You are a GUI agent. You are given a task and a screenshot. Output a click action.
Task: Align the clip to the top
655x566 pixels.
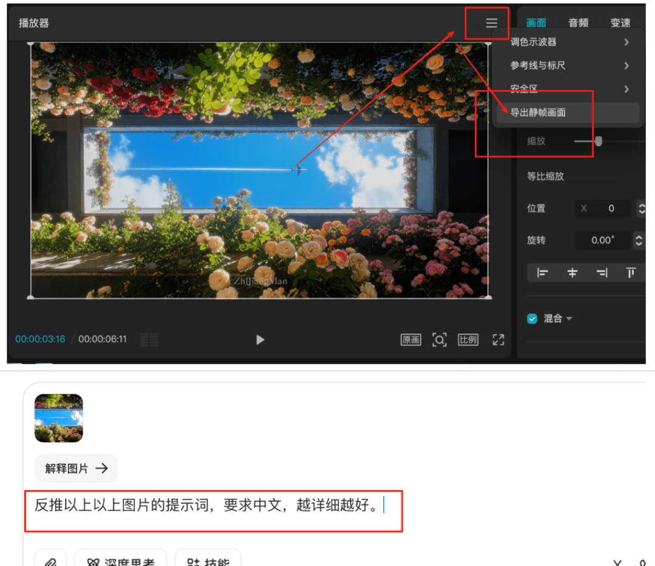tap(631, 273)
